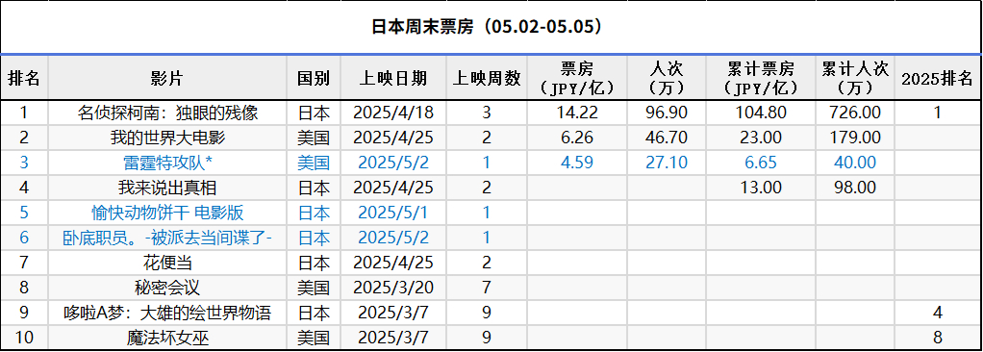Screen dimensions: 983x352
Task: Open the blue entry 雷霆特攻队*
Action: [167, 163]
